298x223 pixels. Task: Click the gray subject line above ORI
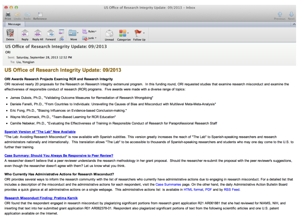click(56, 47)
